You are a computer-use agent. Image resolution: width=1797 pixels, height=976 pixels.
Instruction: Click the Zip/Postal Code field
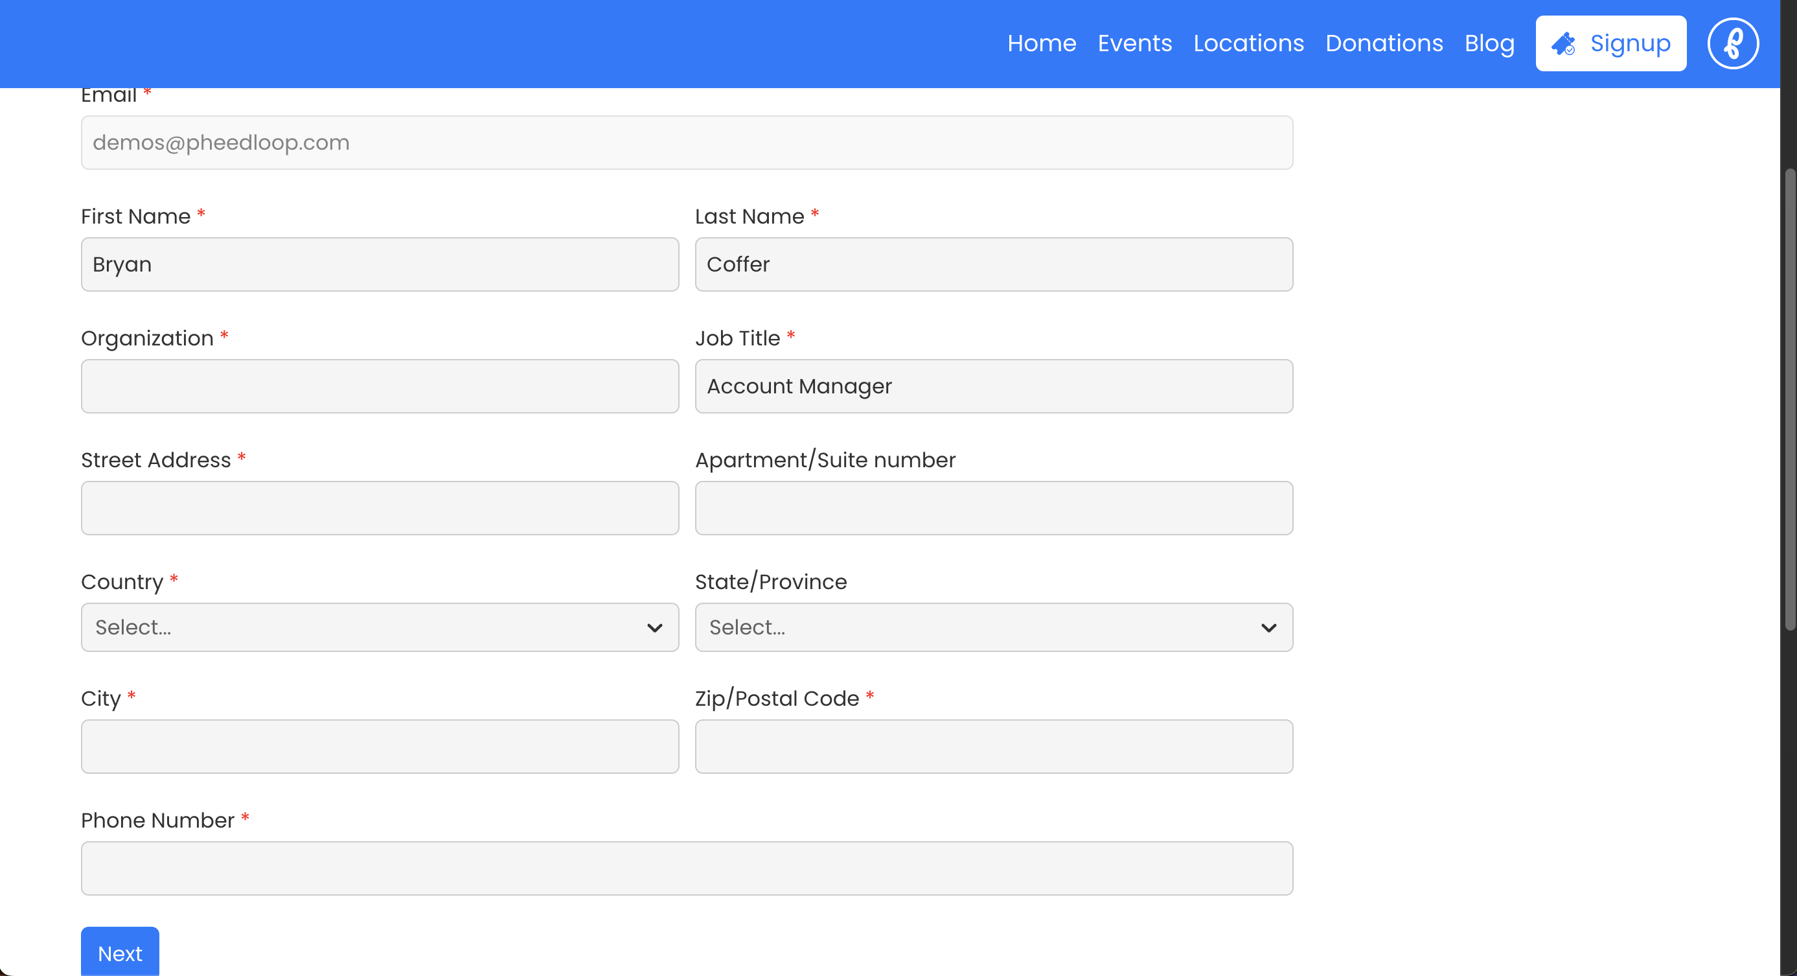pos(992,746)
